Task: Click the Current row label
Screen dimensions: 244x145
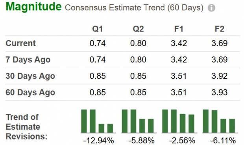Action: 21,43
